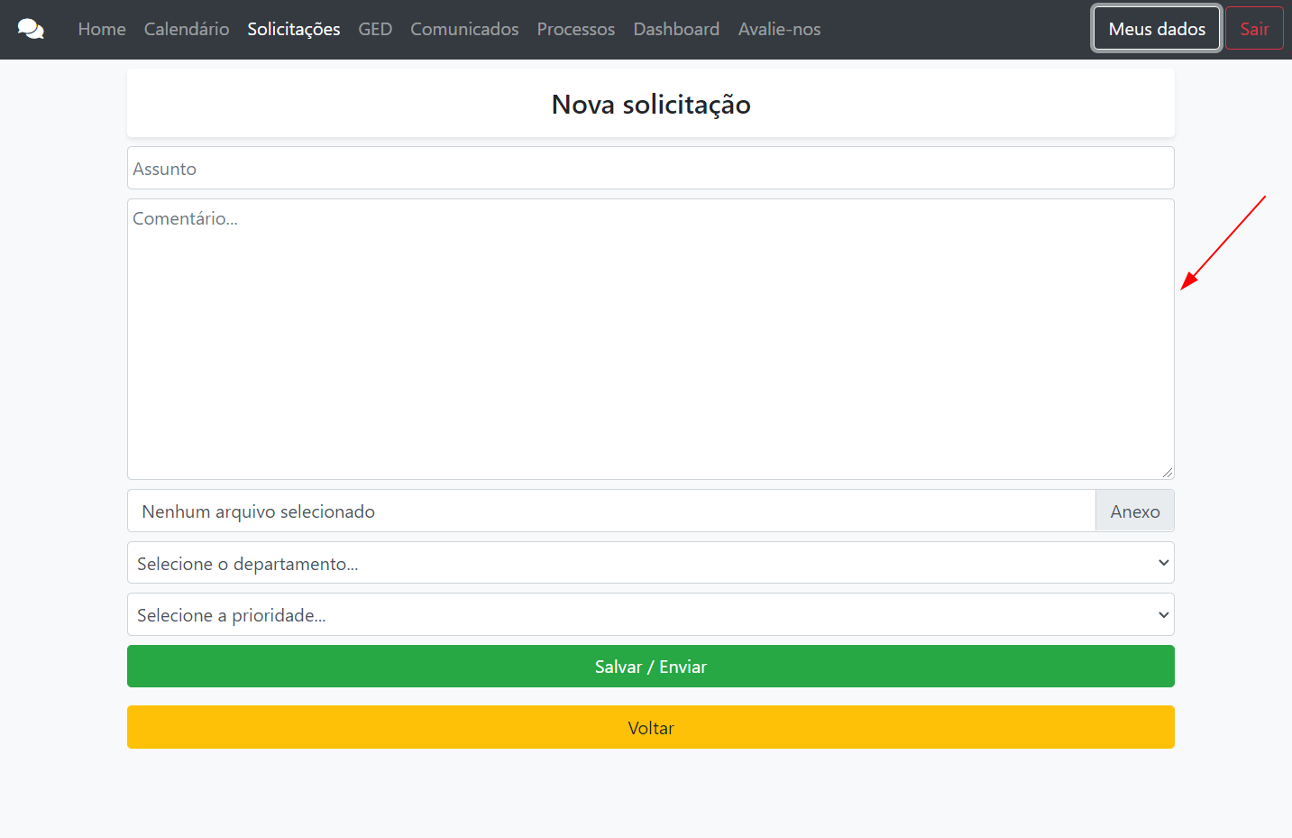The width and height of the screenshot is (1292, 838).
Task: Navigate to the GED section
Action: (375, 29)
